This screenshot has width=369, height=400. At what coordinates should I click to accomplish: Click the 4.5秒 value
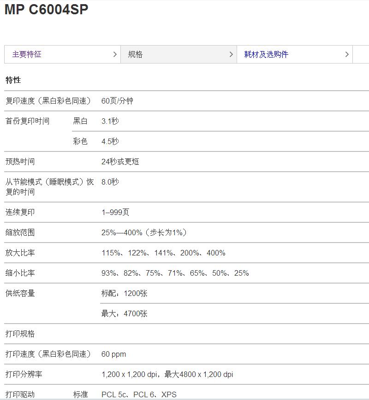tap(110, 141)
